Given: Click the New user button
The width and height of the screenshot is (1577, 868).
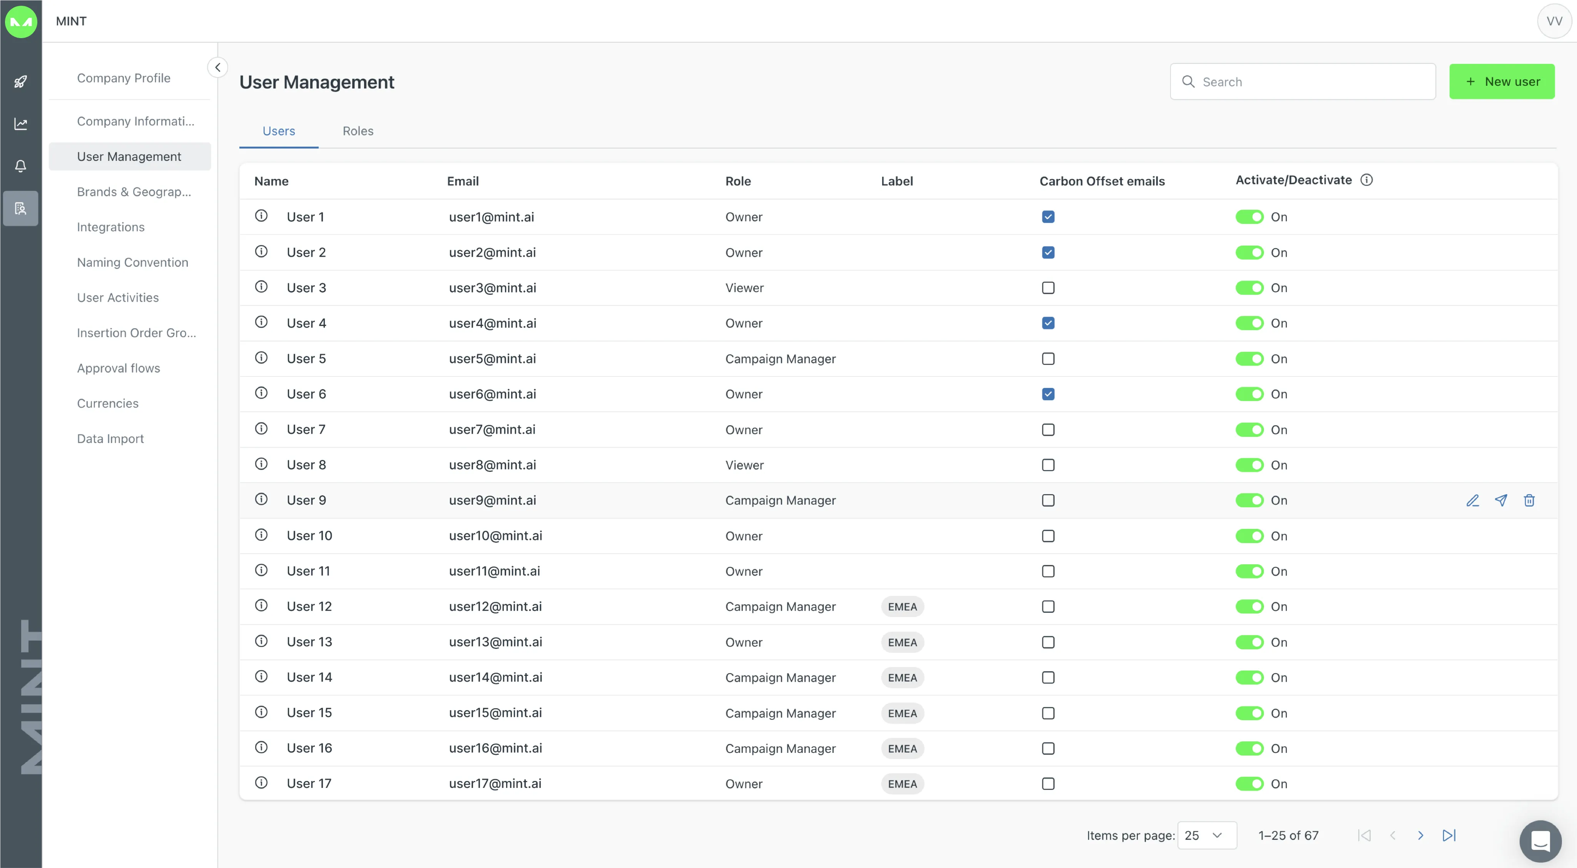Looking at the screenshot, I should 1501,82.
